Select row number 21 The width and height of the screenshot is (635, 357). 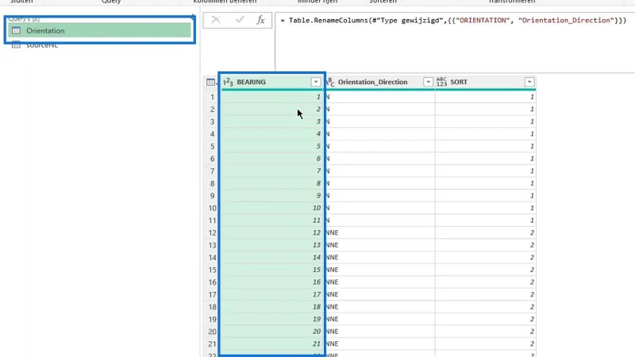[212, 344]
